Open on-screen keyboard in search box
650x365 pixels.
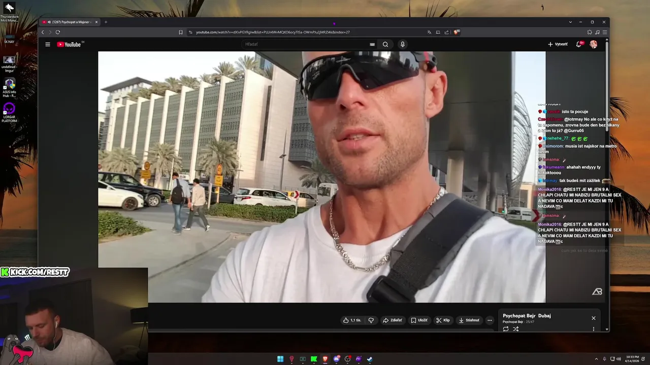pyautogui.click(x=372, y=45)
